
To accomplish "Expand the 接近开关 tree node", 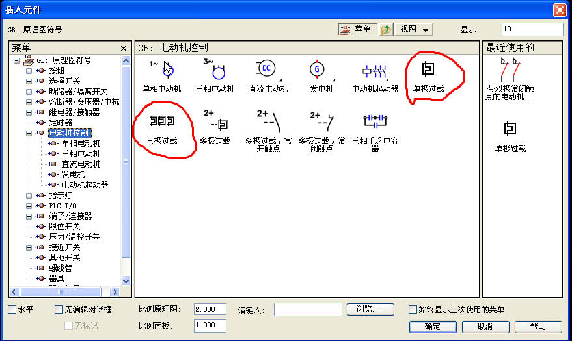I will click(29, 248).
